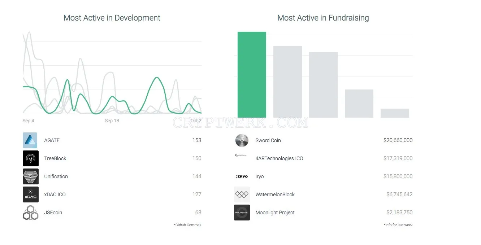Select the Sep 4 axis label
481x245 pixels.
tap(28, 121)
